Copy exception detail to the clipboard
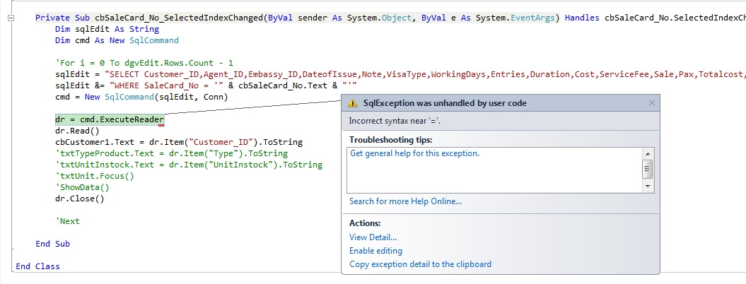746x284 pixels. tap(420, 264)
